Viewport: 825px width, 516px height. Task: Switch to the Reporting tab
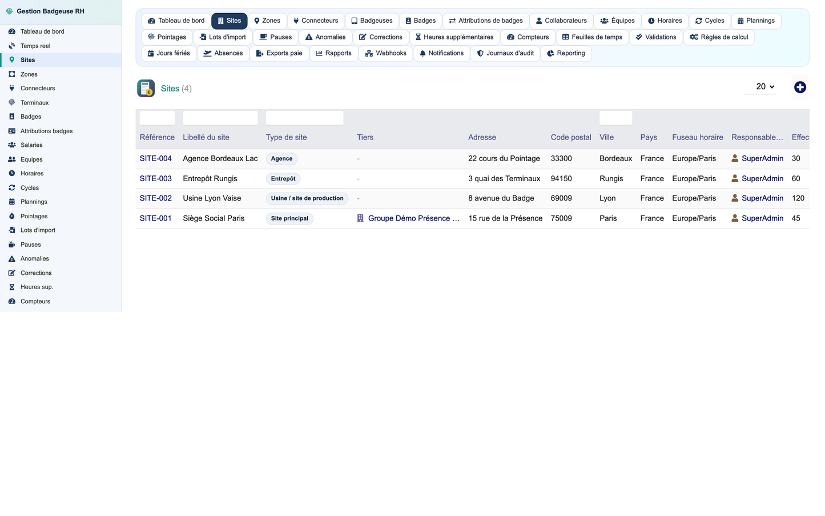pos(566,53)
